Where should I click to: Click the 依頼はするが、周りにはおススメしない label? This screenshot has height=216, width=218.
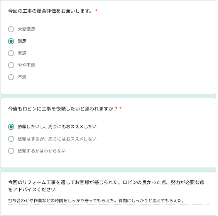(x=57, y=139)
